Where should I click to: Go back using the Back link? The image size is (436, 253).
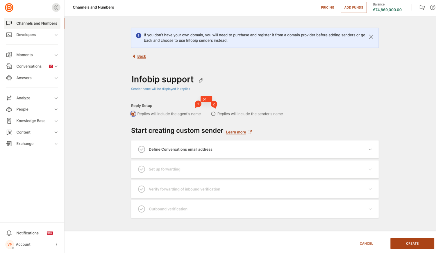point(142,56)
